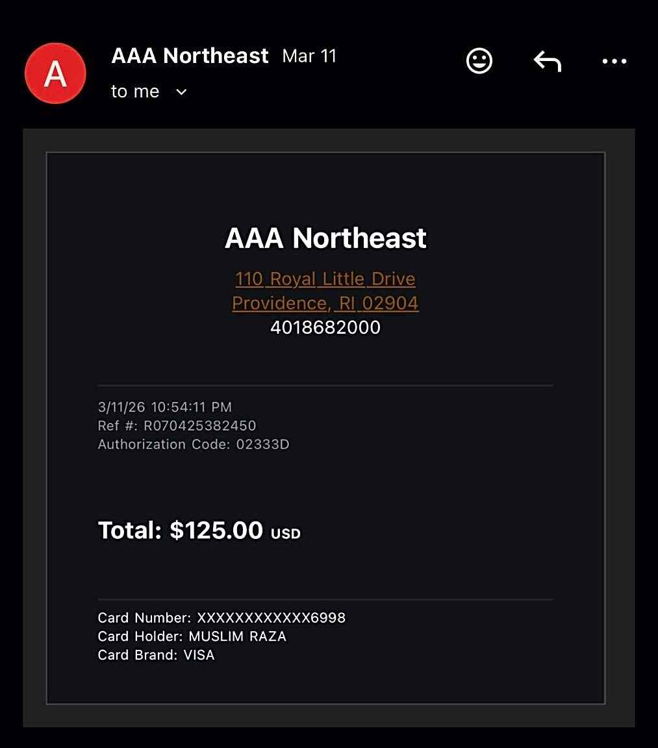Viewport: 658px width, 748px height.
Task: Click the Card Holder name line
Action: tap(192, 636)
